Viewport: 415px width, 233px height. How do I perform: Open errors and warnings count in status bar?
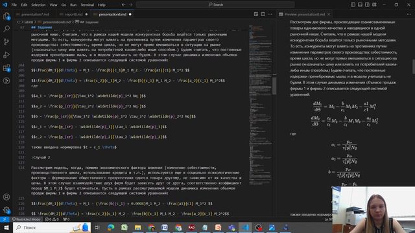52,219
